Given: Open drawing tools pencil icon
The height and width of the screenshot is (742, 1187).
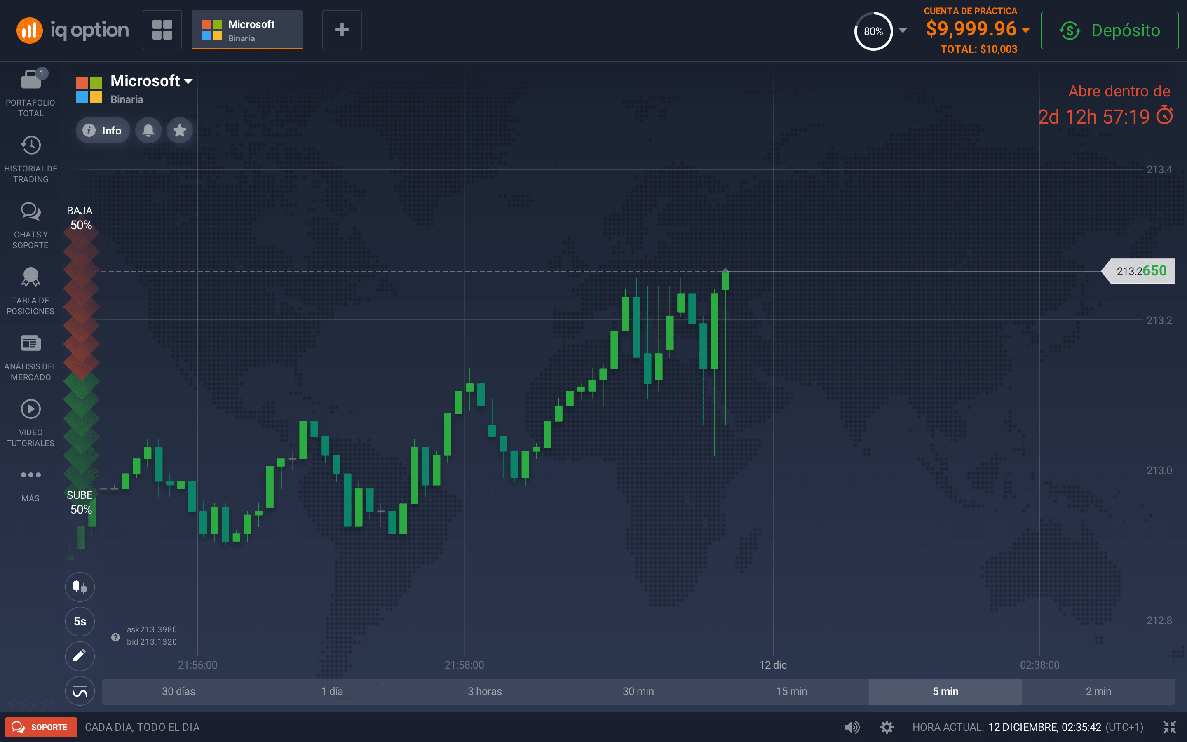Looking at the screenshot, I should coord(80,656).
